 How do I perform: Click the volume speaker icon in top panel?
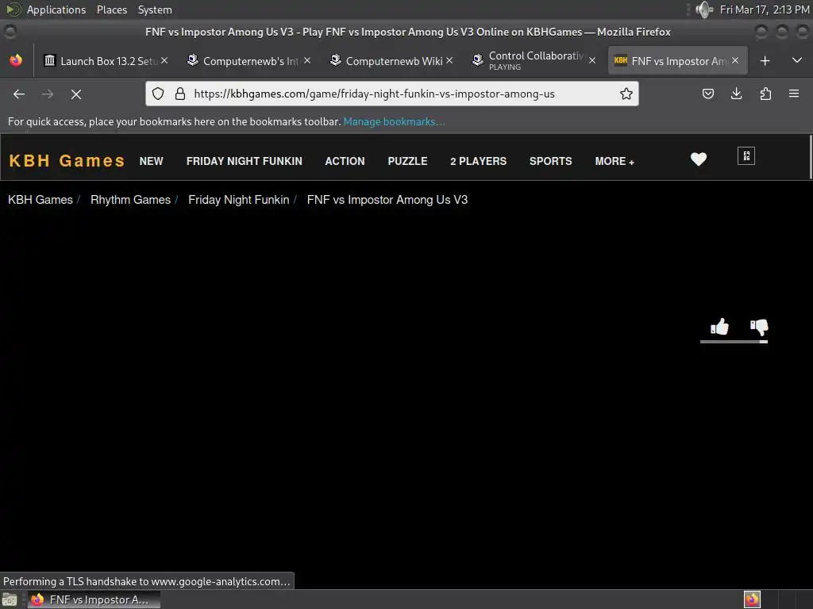click(704, 10)
